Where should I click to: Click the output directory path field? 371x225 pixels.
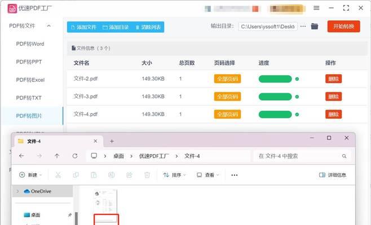coord(268,26)
